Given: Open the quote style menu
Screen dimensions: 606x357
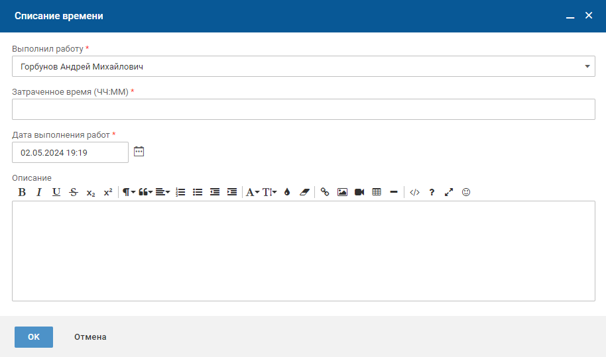Looking at the screenshot, I should click(x=145, y=192).
